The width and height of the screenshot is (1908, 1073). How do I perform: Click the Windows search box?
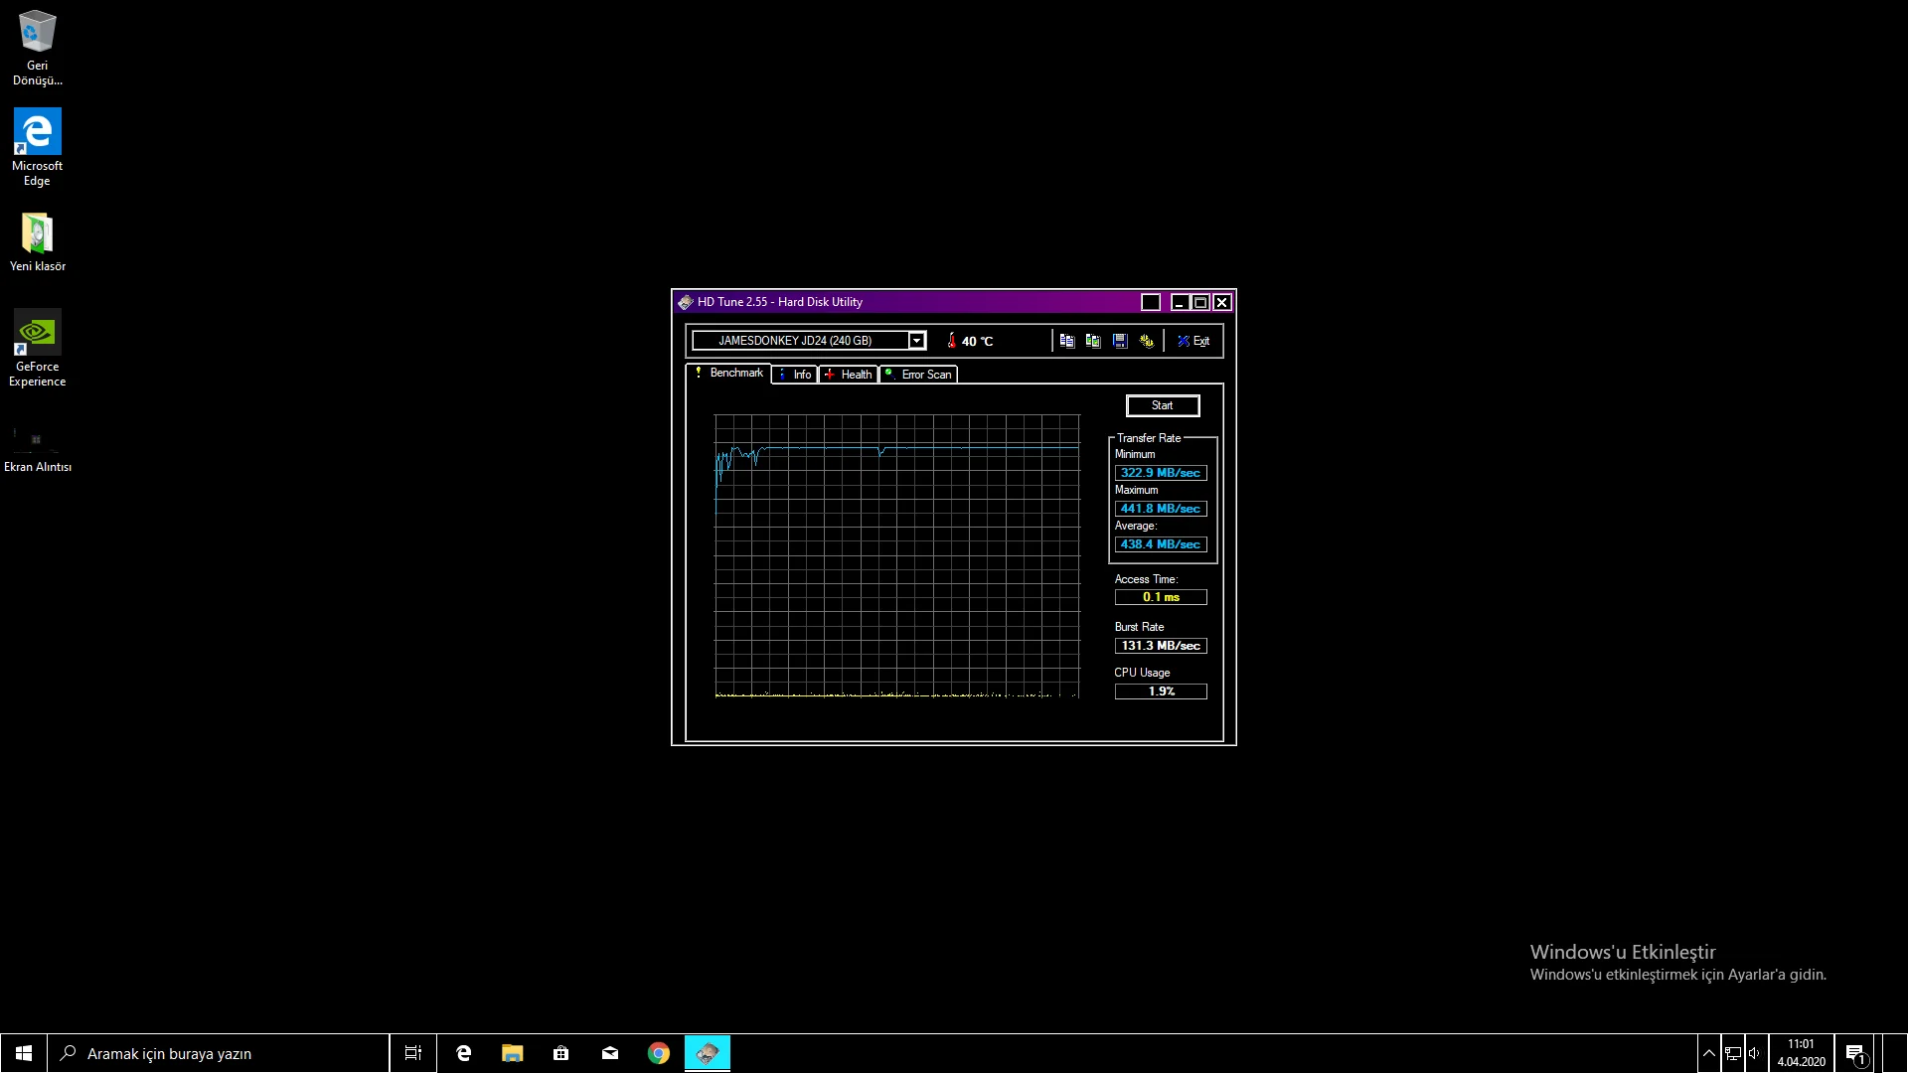tap(219, 1053)
